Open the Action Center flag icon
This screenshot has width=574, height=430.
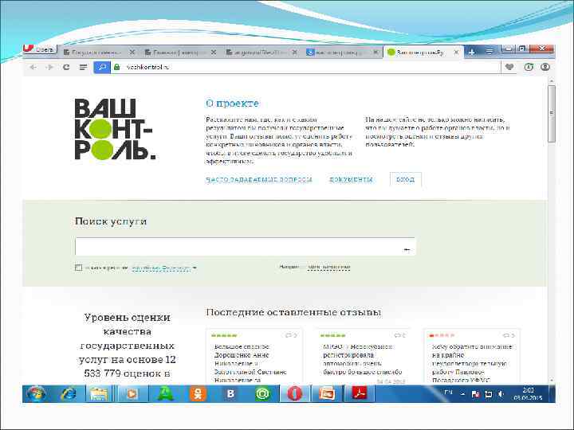475,394
